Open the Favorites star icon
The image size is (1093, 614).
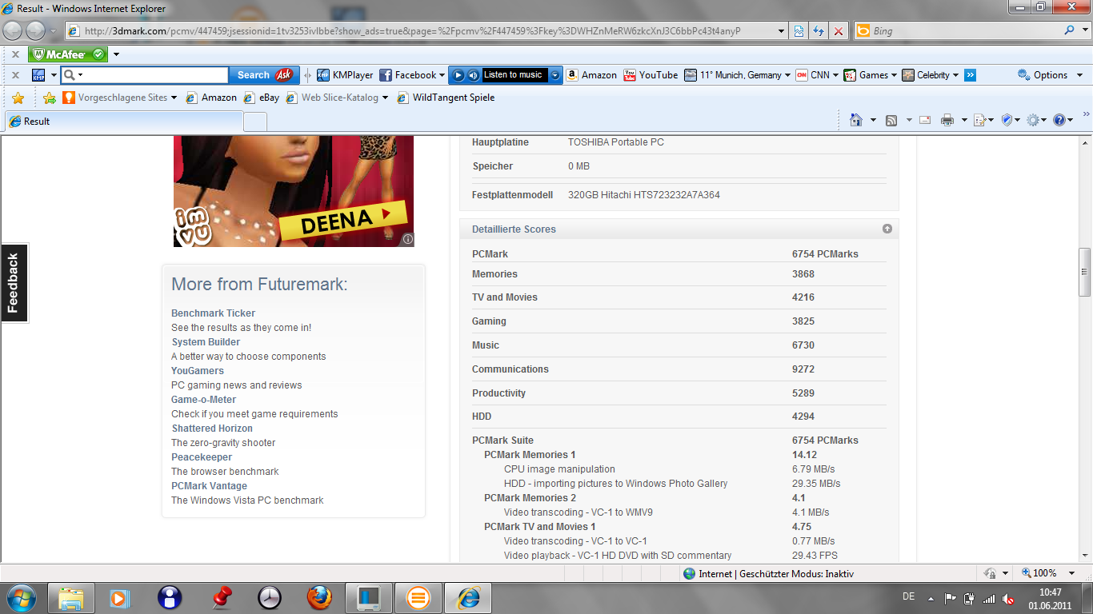point(18,98)
